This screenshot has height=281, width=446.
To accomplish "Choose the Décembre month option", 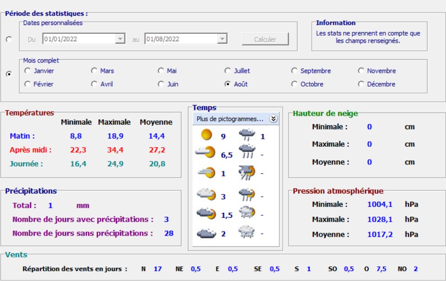I will [x=376, y=84].
